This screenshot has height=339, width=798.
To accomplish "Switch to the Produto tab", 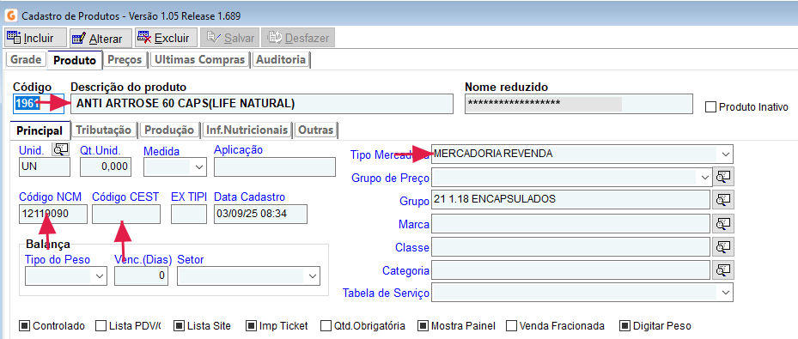I will pyautogui.click(x=75, y=60).
